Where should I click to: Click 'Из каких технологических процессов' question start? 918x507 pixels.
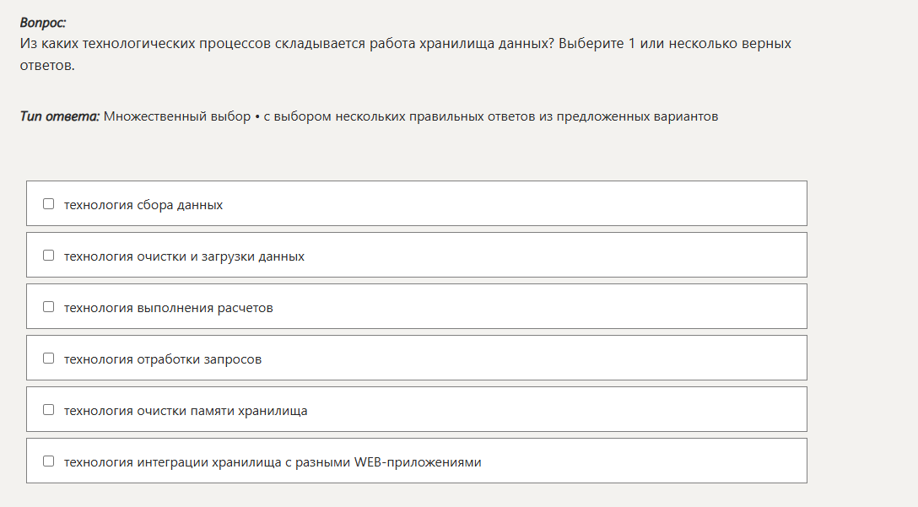145,44
